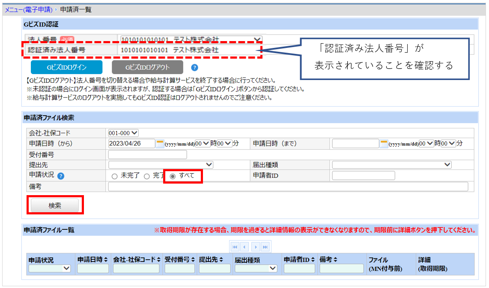Sort list by 受付番号 column
The width and height of the screenshot is (489, 288).
coord(193,260)
